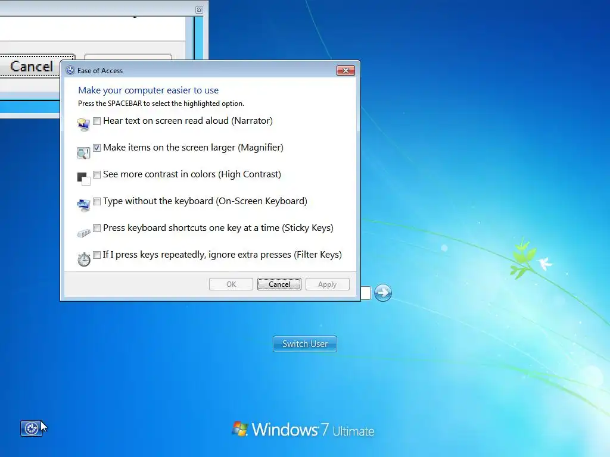The width and height of the screenshot is (610, 457).
Task: Click the blue arrow submit button
Action: [383, 293]
